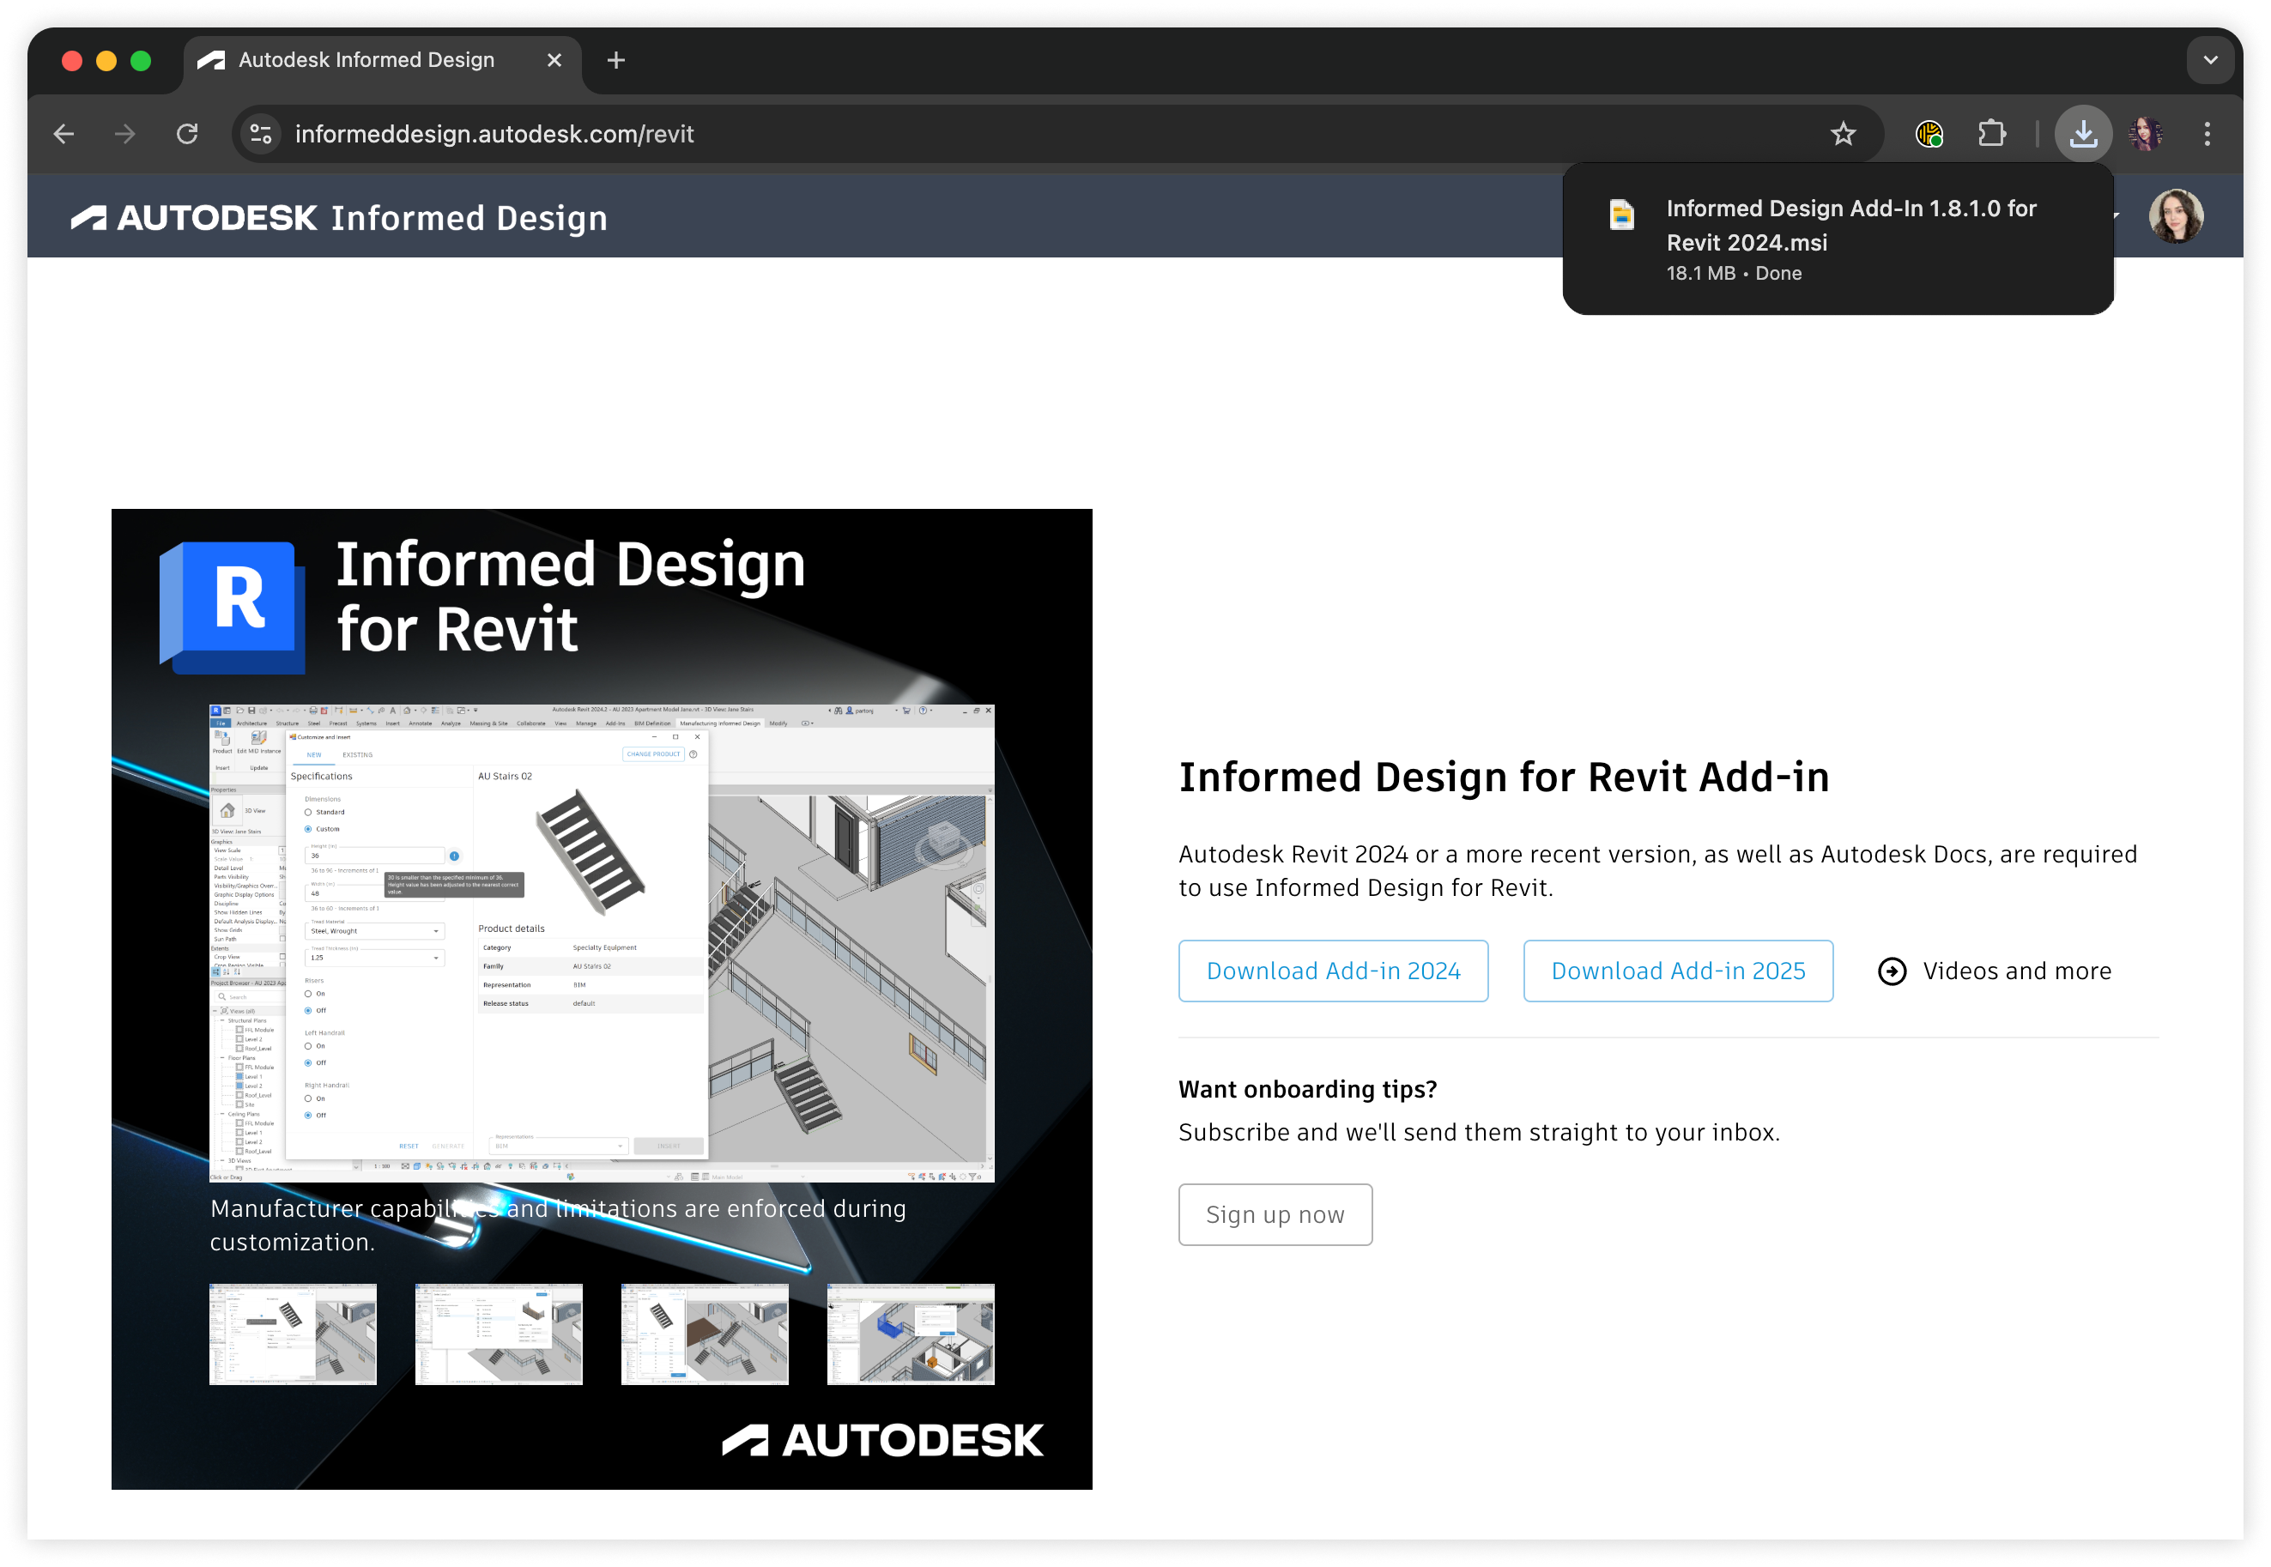Viewport: 2271px width, 1567px height.
Task: Close the Autodesk Informed Design tab
Action: (554, 60)
